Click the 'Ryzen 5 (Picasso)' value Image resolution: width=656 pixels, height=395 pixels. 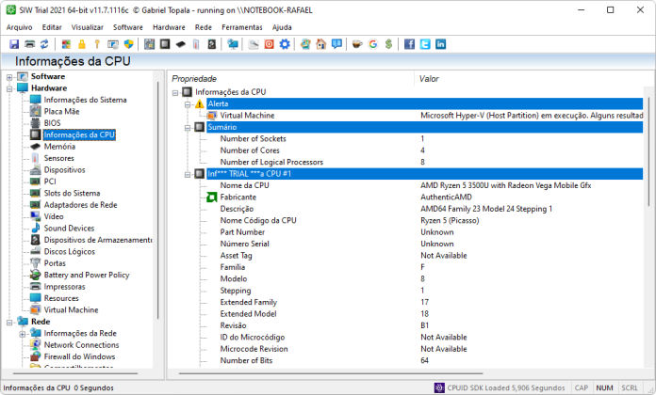(450, 220)
